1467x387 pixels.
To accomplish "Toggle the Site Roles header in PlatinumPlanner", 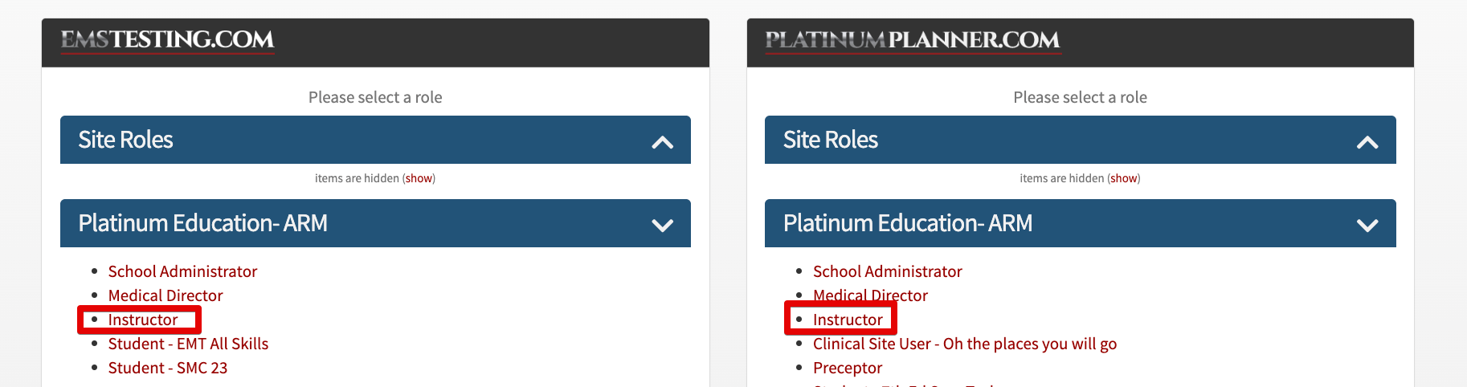I will (1081, 140).
